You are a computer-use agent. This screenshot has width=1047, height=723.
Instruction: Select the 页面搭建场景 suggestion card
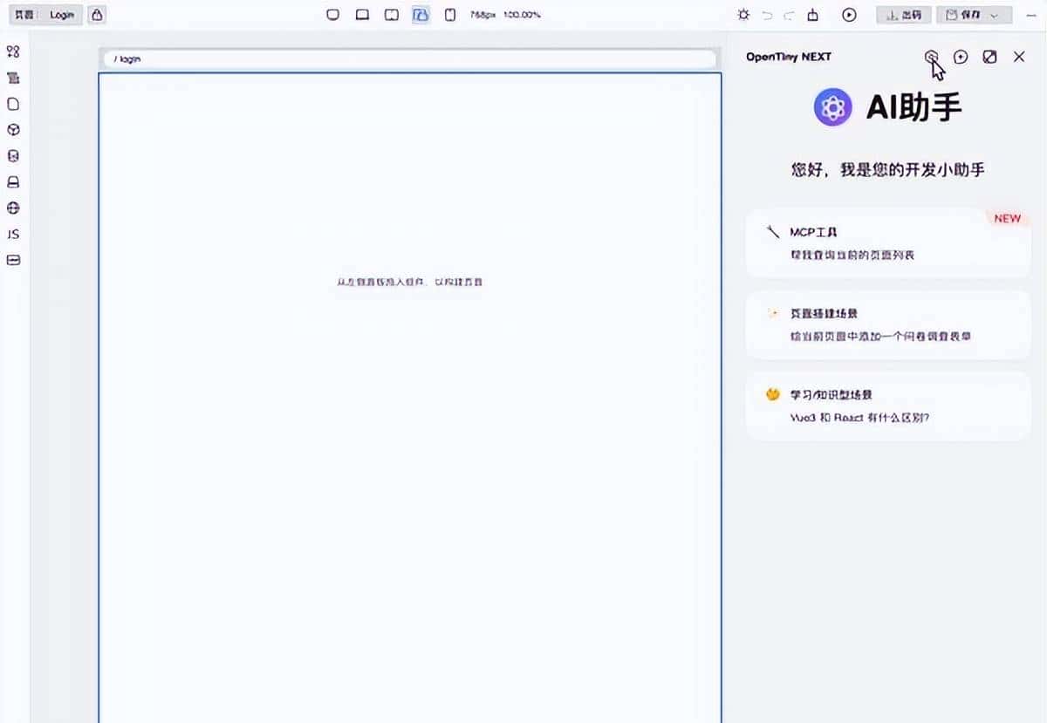(x=887, y=324)
